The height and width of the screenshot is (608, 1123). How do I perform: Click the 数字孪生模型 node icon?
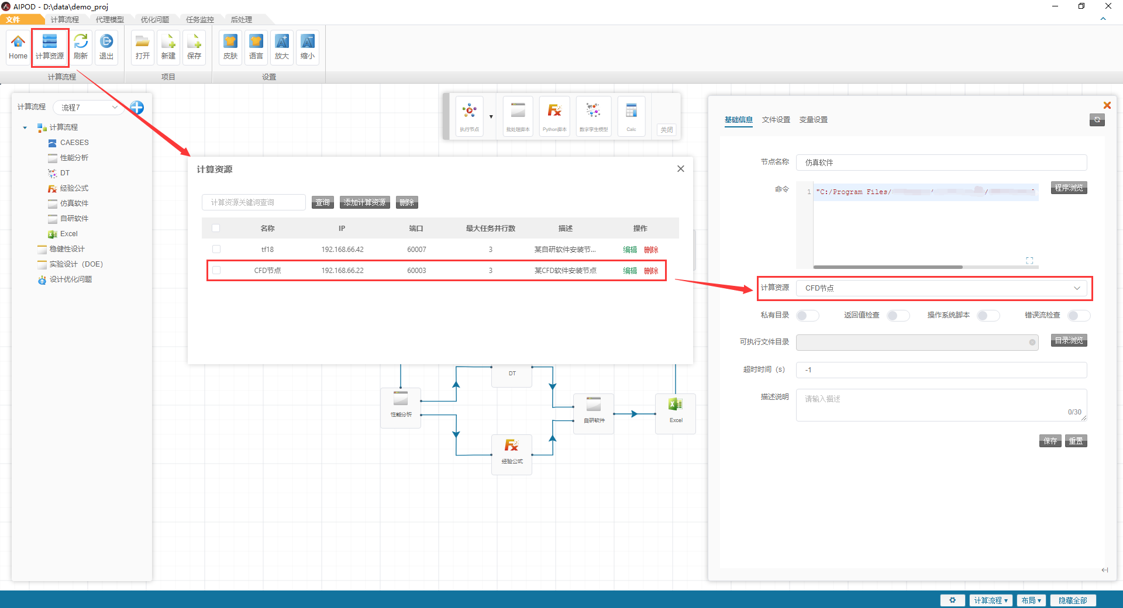tap(594, 116)
